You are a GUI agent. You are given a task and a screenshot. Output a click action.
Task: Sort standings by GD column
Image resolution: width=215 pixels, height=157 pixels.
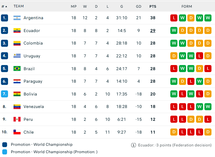[x=139, y=6]
